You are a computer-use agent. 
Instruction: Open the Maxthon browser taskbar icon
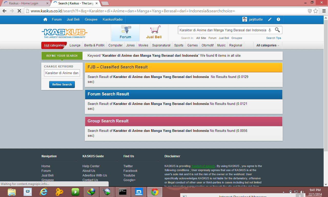point(139,192)
